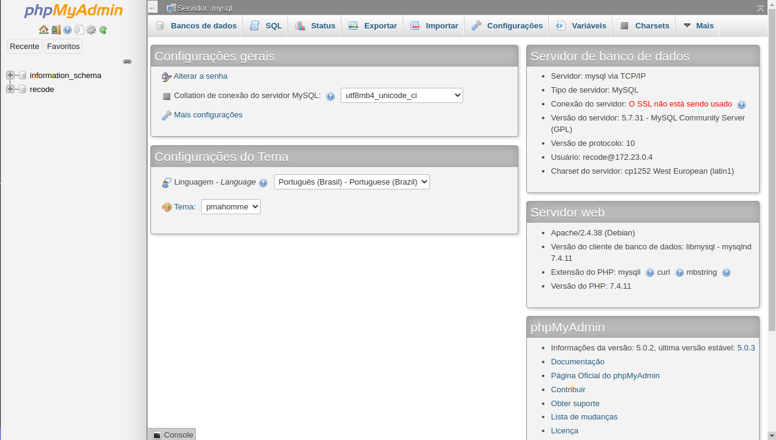This screenshot has width=776, height=440.
Task: Click the copy/documents icon in sidebar
Action: 79,30
